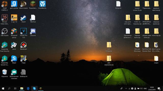Open Kaspersky Secure Connection shortcut
The width and height of the screenshot is (163, 91).
[x=5, y=58]
